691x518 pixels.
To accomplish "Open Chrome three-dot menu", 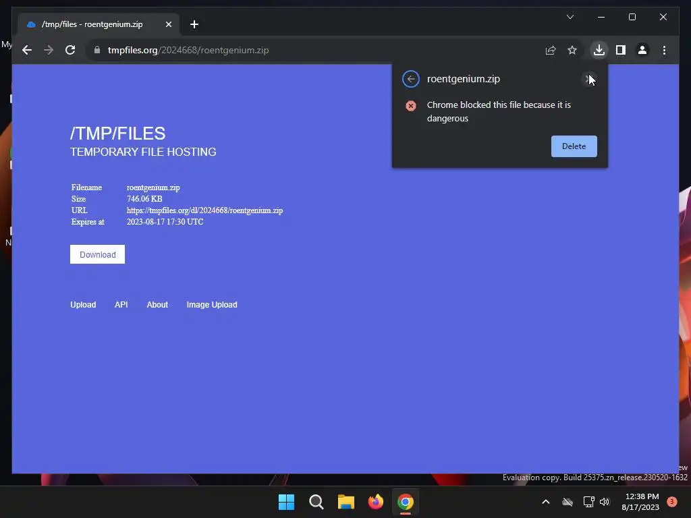I will (x=664, y=50).
